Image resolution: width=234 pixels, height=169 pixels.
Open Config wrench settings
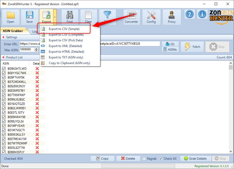point(151,17)
